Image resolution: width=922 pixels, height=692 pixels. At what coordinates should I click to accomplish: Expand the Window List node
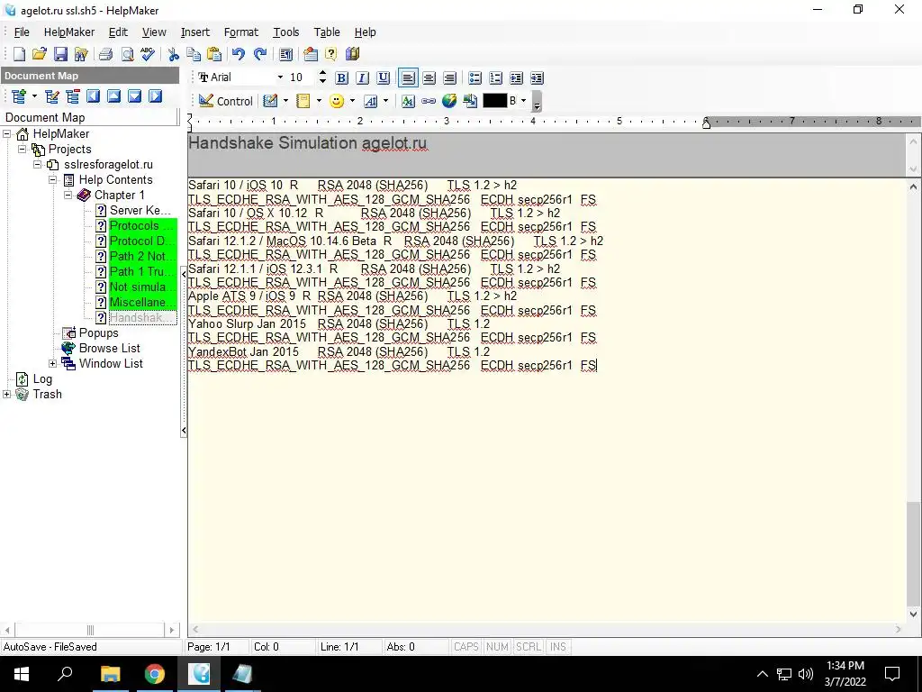click(x=52, y=363)
